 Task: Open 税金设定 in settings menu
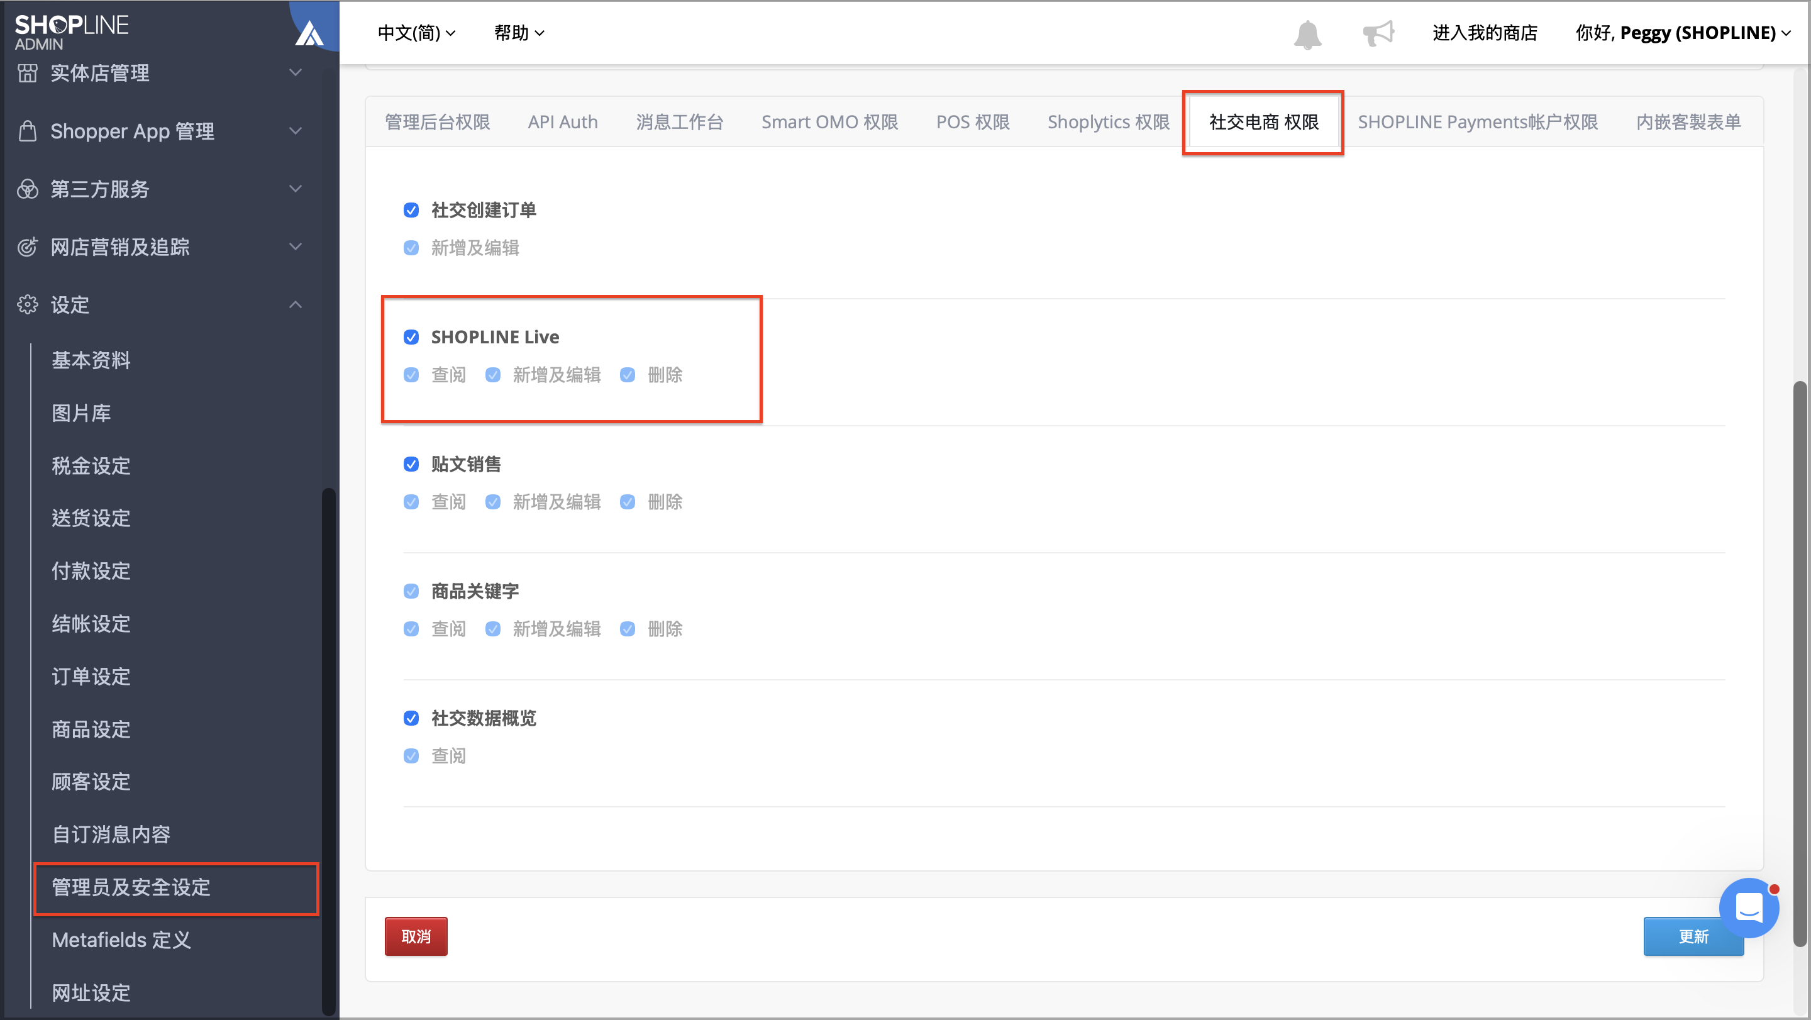click(x=91, y=465)
